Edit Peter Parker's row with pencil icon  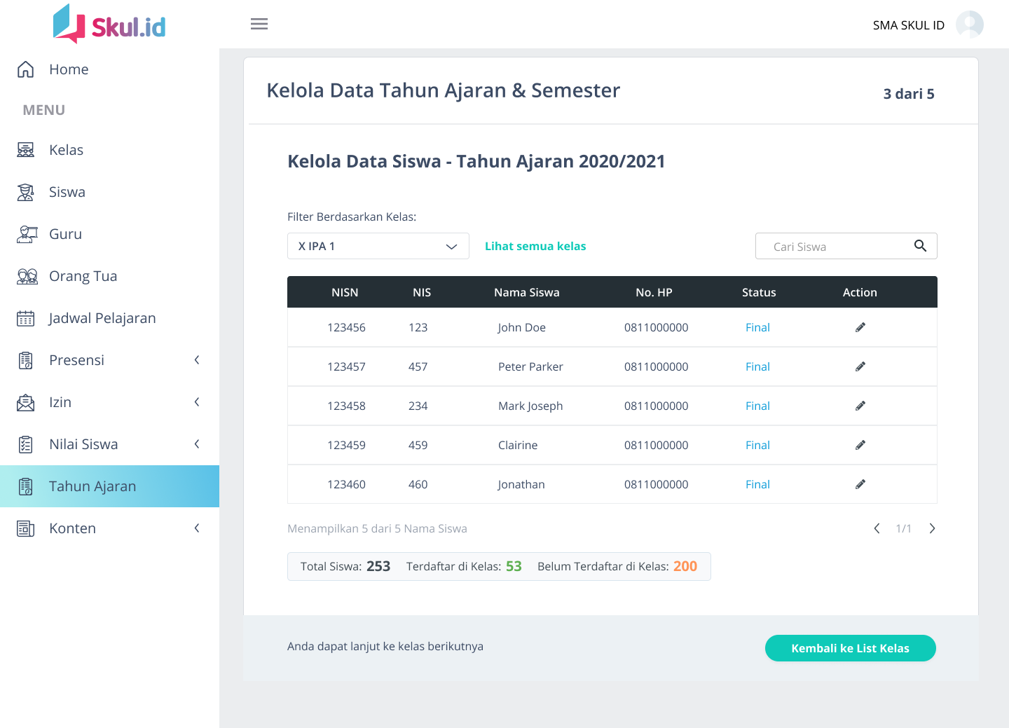tap(860, 366)
